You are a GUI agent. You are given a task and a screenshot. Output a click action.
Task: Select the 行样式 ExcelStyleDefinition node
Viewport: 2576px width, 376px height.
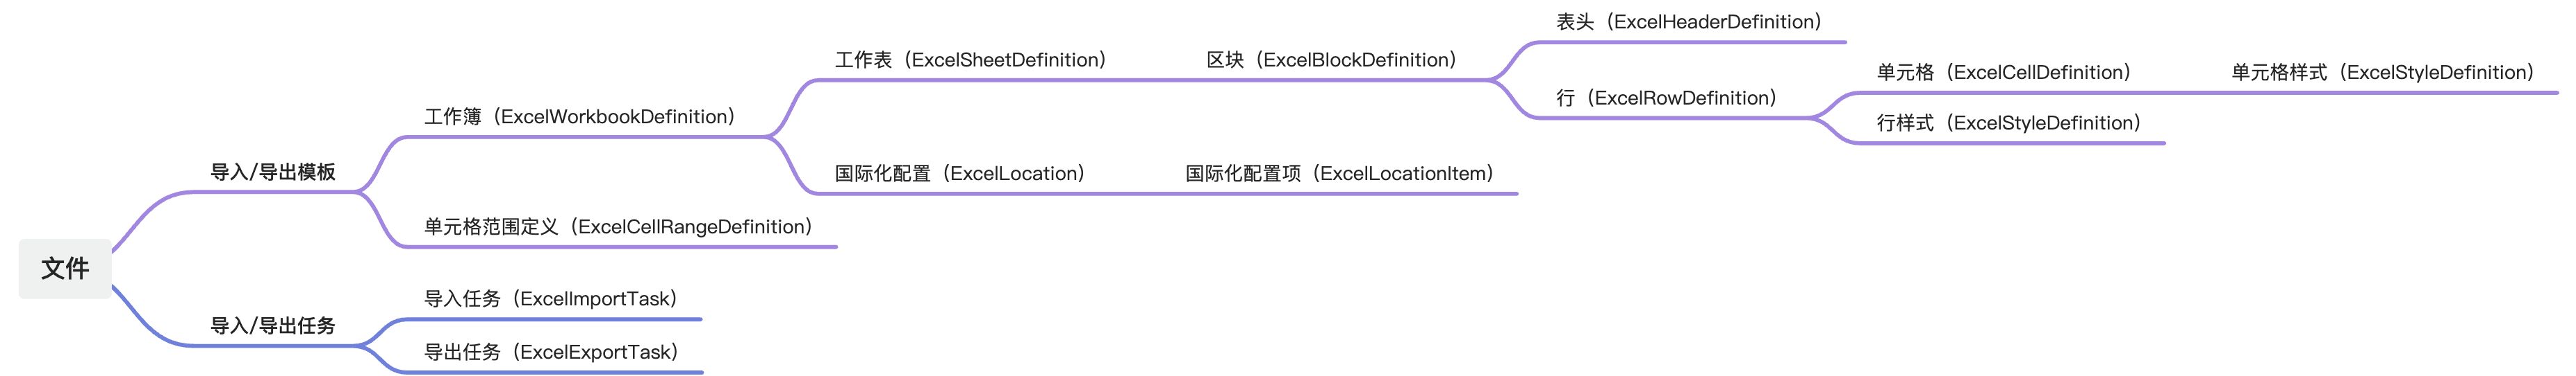(x=2009, y=124)
